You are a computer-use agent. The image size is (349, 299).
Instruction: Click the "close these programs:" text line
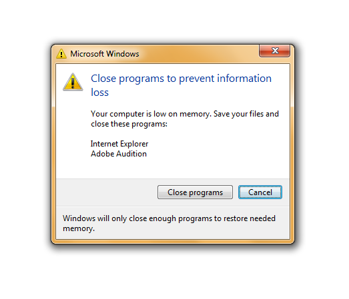pos(129,124)
